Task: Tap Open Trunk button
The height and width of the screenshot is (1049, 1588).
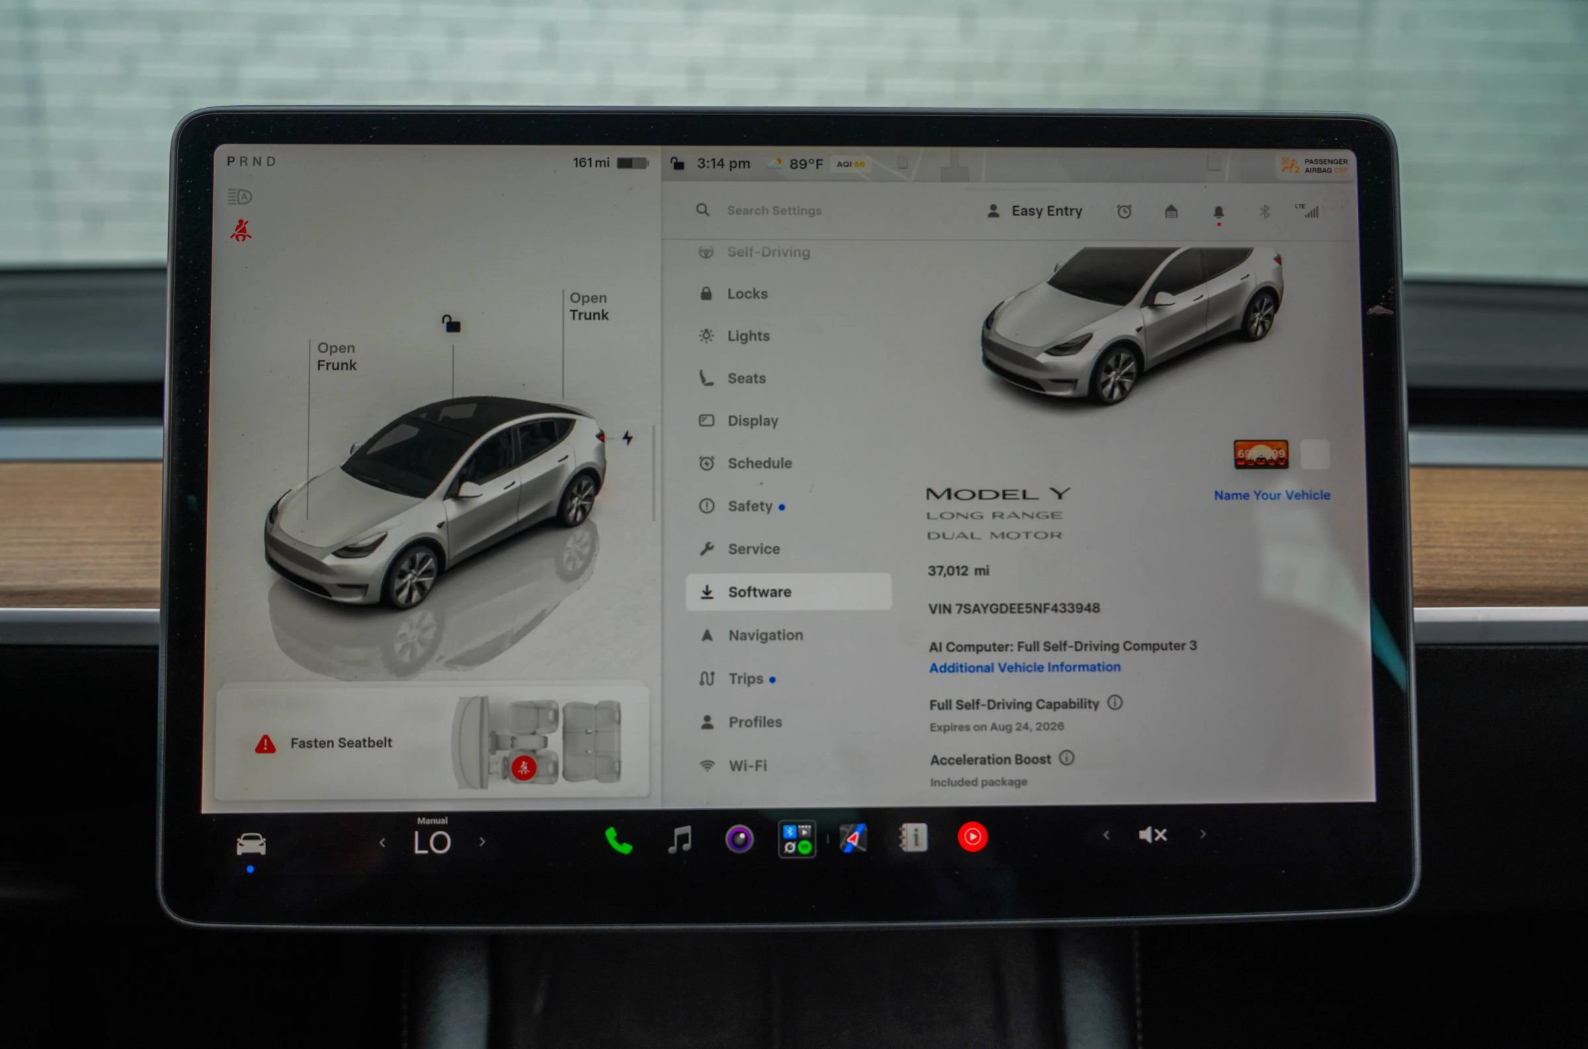Action: (x=589, y=306)
